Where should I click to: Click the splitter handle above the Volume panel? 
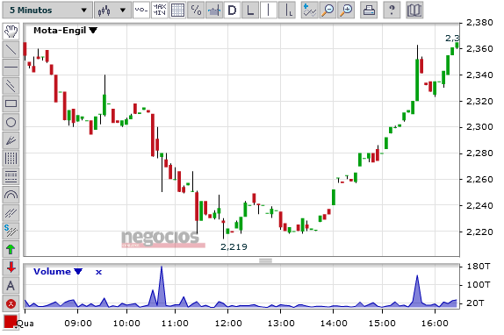pos(265,260)
